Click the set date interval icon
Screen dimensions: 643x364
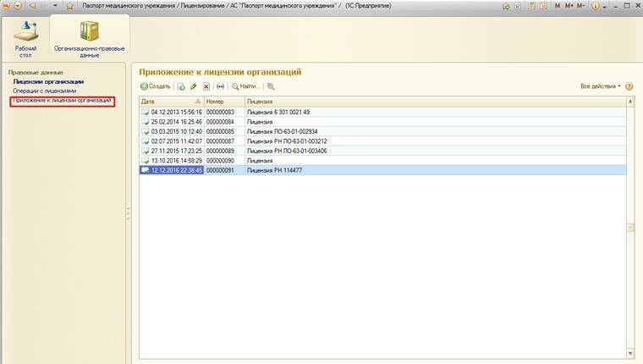coord(221,86)
